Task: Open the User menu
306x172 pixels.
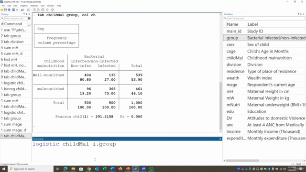Action: point(43,6)
